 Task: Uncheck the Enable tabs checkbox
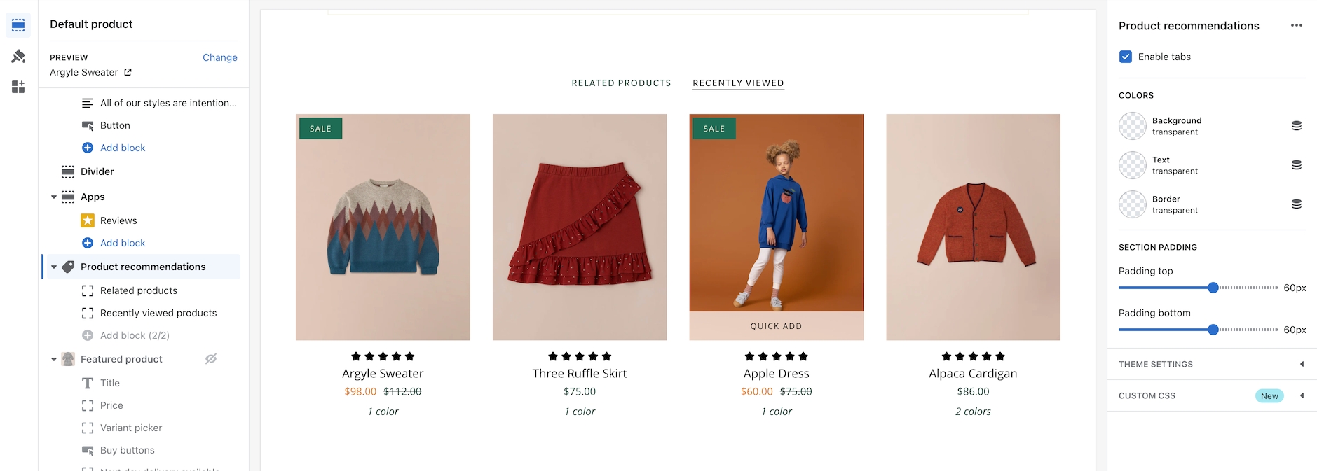point(1126,57)
